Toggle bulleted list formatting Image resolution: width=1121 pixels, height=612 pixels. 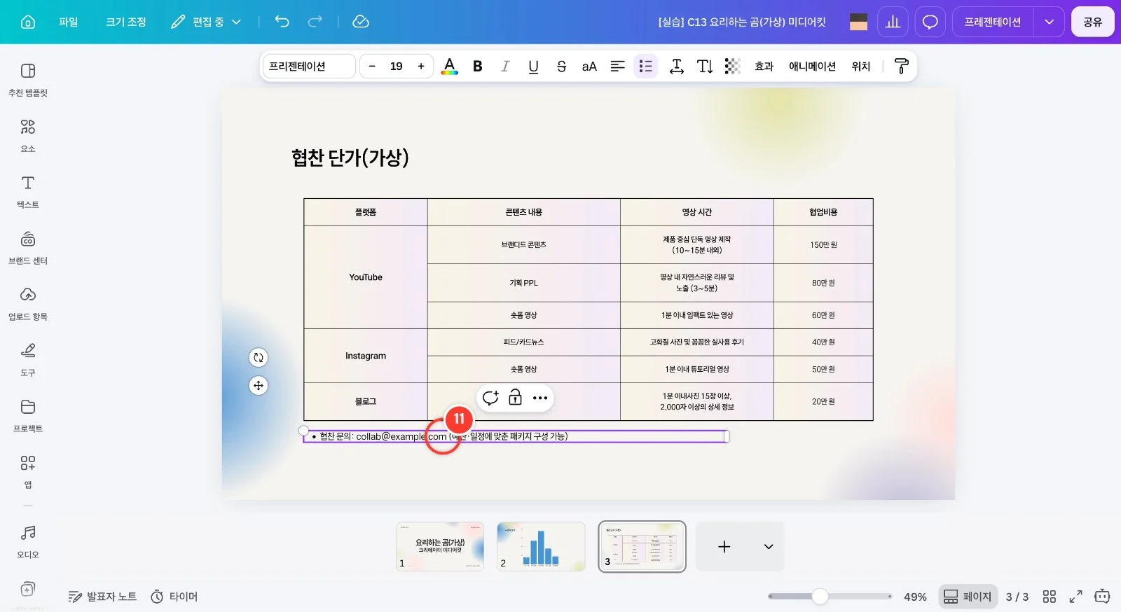point(645,66)
